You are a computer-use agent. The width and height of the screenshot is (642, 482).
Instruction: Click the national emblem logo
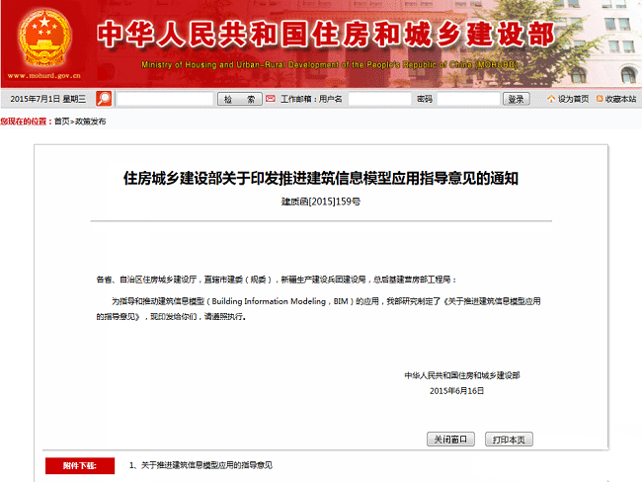(44, 39)
